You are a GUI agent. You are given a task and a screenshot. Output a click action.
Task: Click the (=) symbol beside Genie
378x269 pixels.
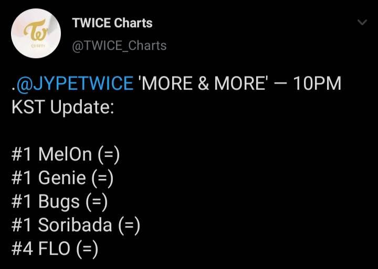102,178
